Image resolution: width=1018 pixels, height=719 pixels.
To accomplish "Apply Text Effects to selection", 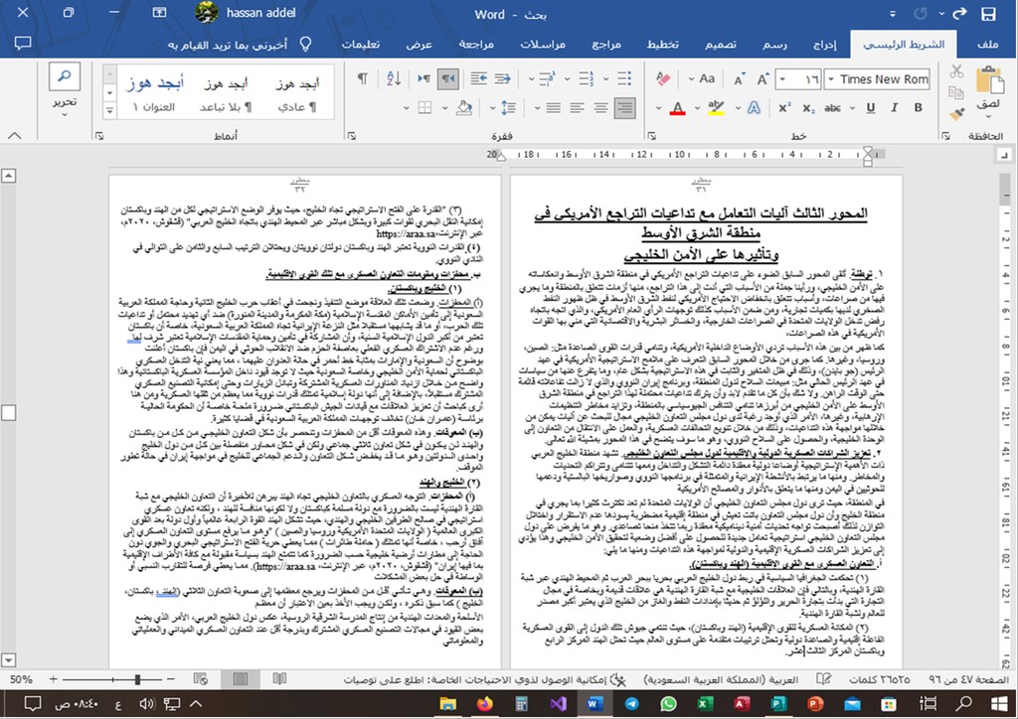I will [754, 107].
